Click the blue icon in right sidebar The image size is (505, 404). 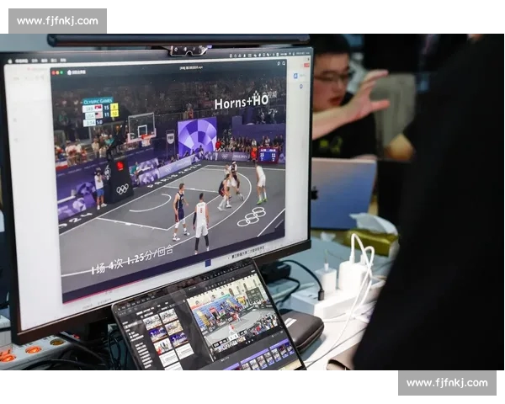296,75
